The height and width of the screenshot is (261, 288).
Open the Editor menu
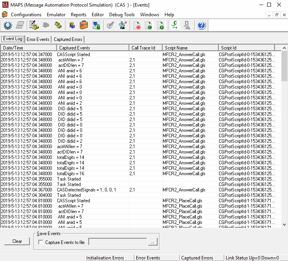(98, 15)
